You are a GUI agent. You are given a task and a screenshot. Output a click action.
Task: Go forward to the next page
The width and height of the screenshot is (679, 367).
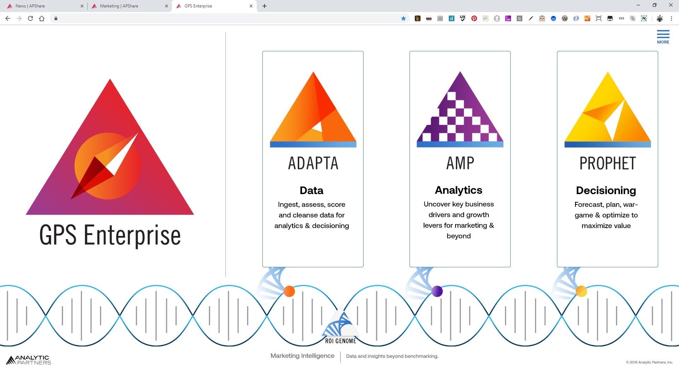click(19, 18)
